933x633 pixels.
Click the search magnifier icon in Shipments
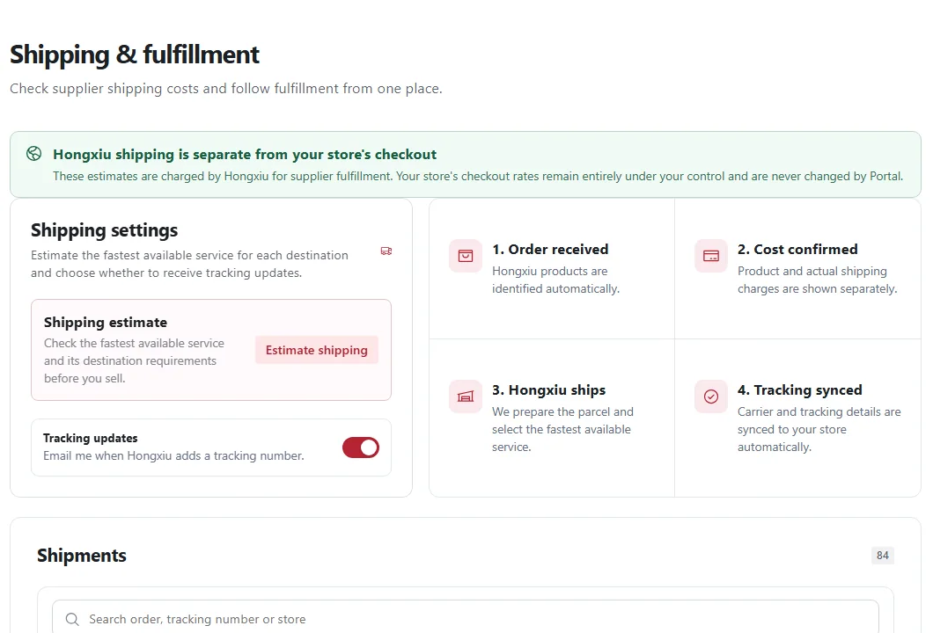72,619
